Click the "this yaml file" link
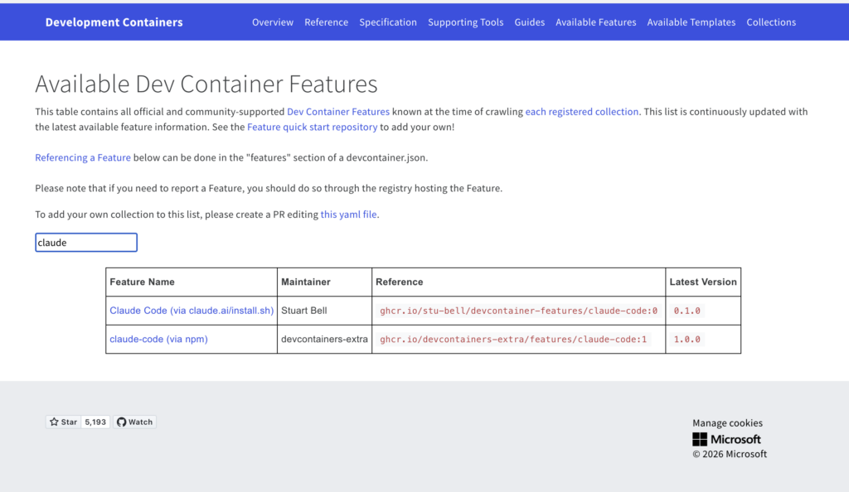The width and height of the screenshot is (849, 492). click(349, 215)
